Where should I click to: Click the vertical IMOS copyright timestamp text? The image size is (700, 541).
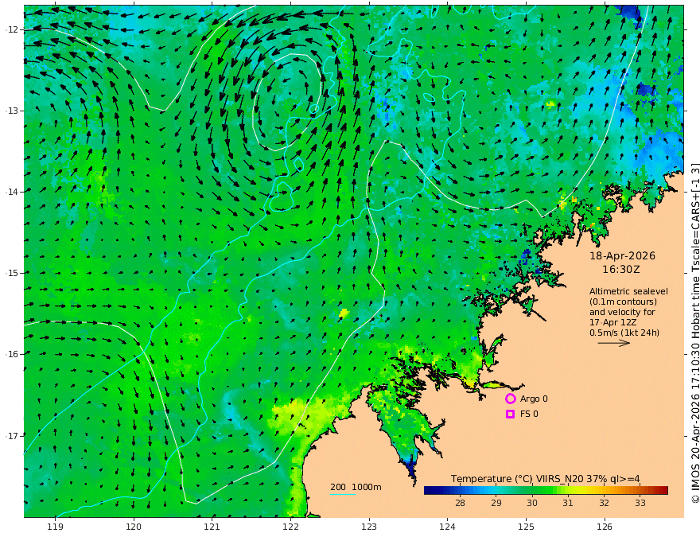(695, 333)
